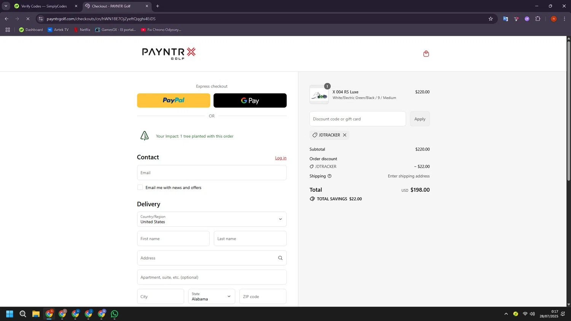The height and width of the screenshot is (321, 571).
Task: View site information icon in address bar
Action: click(41, 19)
